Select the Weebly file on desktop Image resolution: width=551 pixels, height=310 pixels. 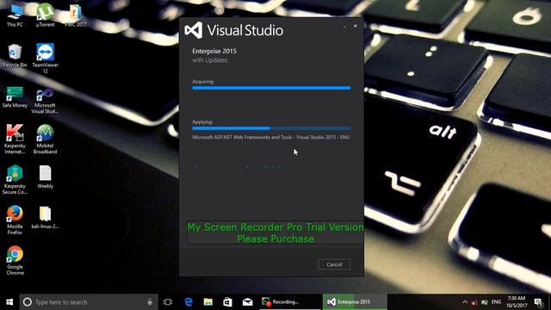45,177
